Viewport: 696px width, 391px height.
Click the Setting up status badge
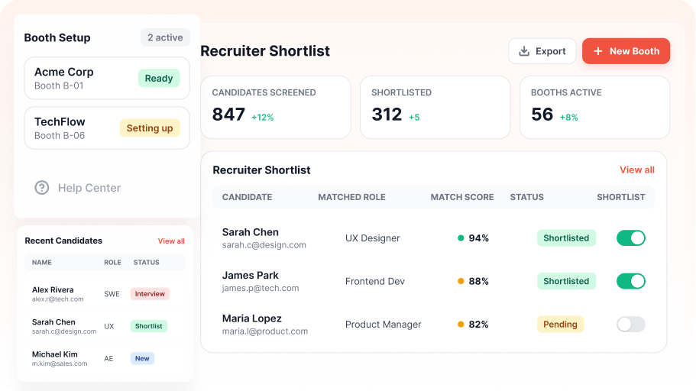[x=150, y=128]
